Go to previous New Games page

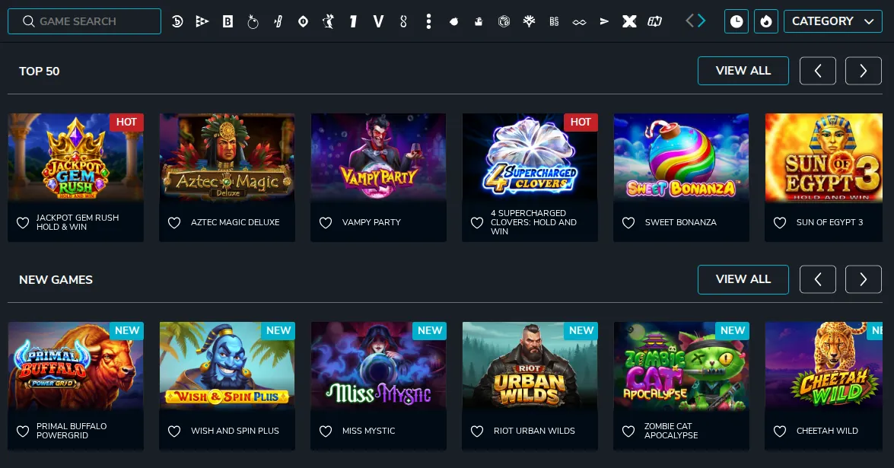pos(818,279)
